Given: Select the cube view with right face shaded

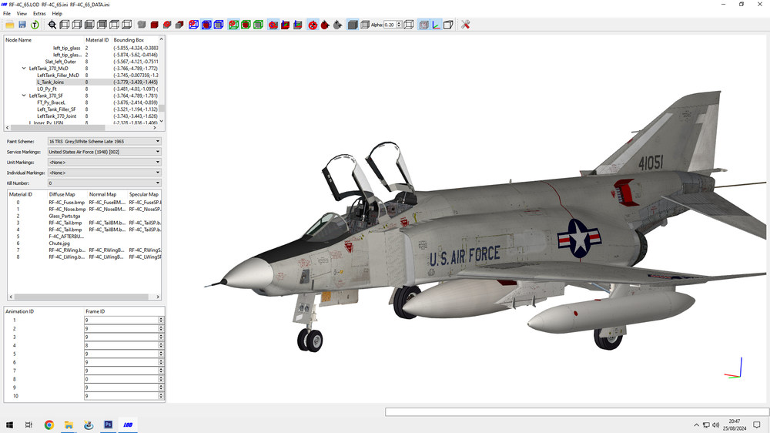Looking at the screenshot, I should [x=76, y=25].
